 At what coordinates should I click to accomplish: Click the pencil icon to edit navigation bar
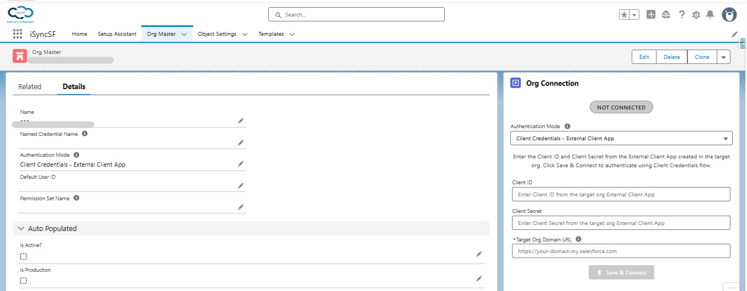735,34
